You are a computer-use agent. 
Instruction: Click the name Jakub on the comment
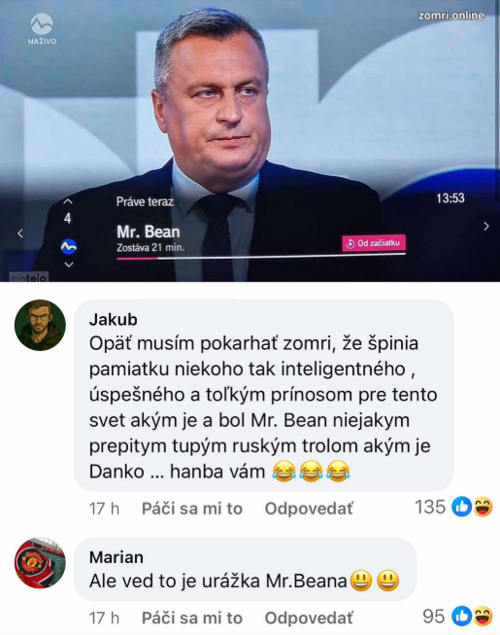click(114, 320)
